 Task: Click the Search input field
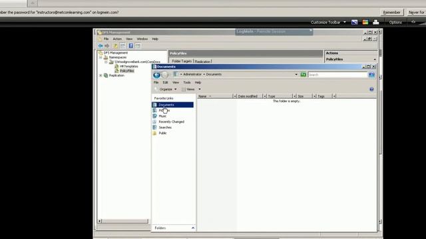click(x=337, y=74)
